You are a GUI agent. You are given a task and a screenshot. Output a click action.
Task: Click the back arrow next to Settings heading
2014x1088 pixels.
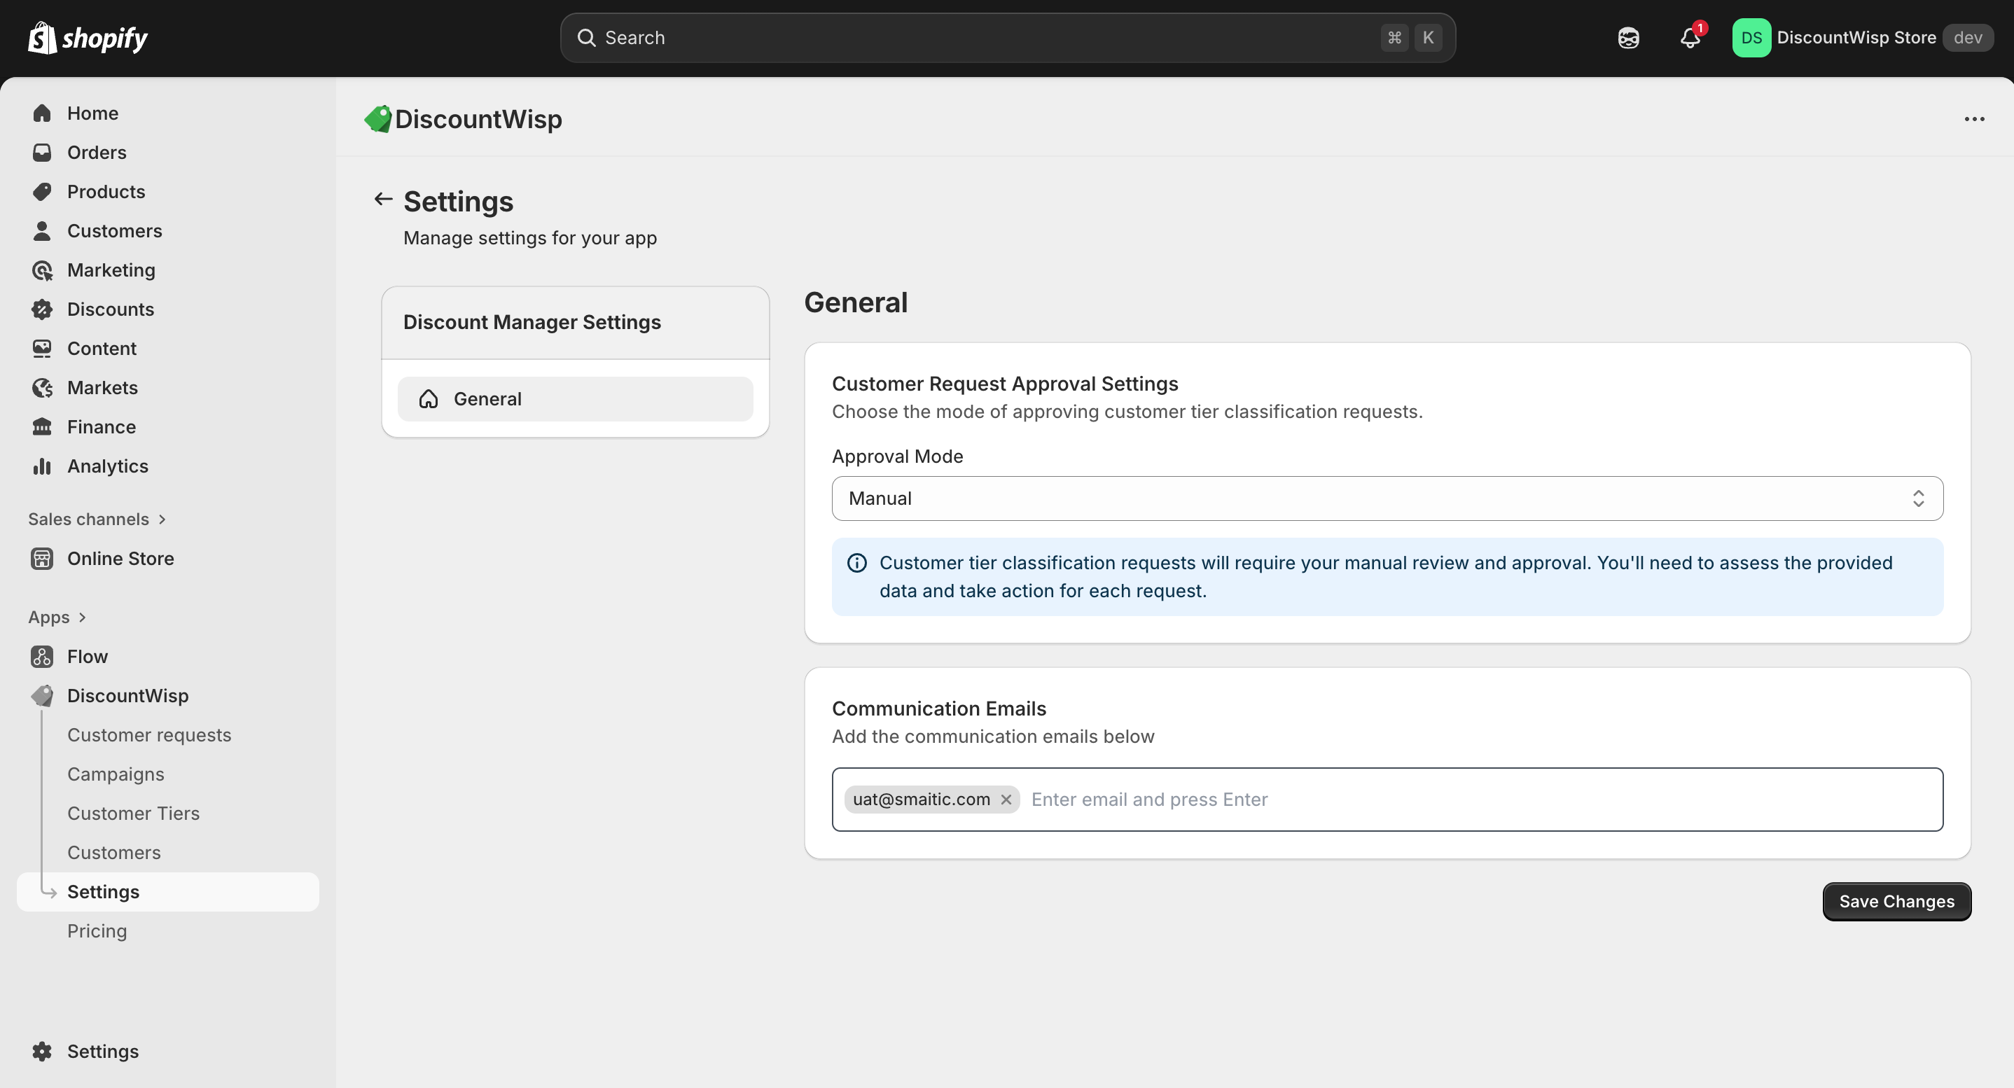(x=382, y=200)
